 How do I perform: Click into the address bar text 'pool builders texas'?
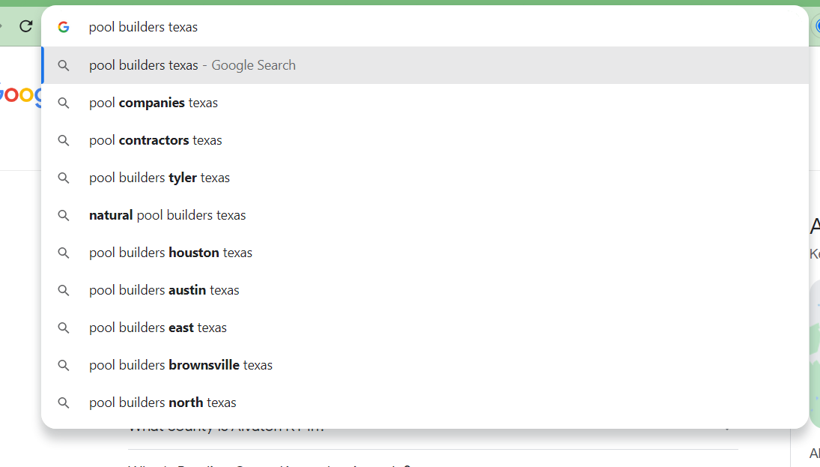[143, 27]
